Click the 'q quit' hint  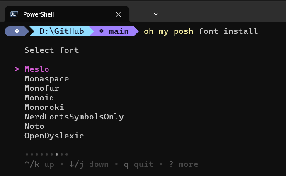click(x=138, y=164)
